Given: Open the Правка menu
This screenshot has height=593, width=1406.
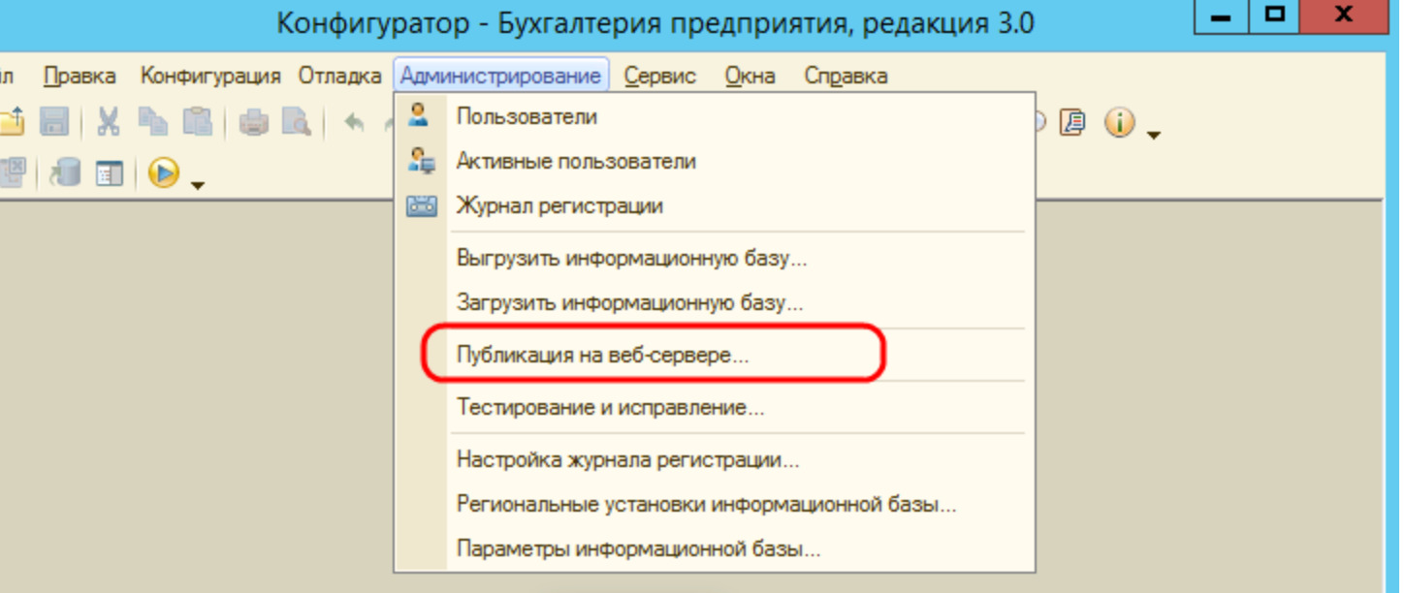Looking at the screenshot, I should coord(80,76).
